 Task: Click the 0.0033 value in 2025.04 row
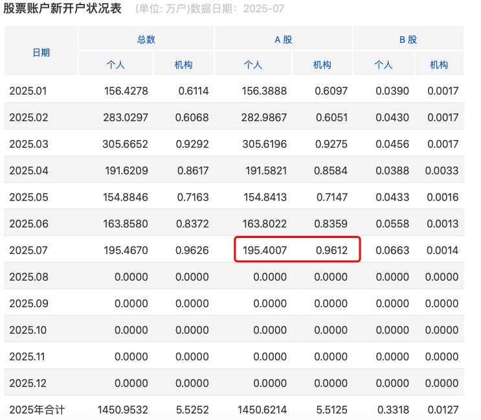click(442, 171)
